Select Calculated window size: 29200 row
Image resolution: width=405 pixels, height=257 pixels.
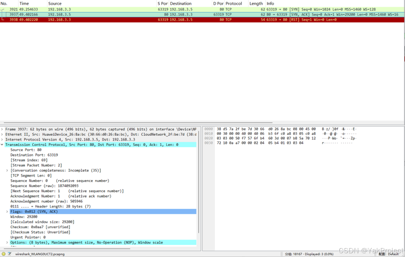42,222
